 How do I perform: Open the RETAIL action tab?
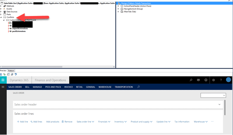pyautogui.click(x=79, y=87)
